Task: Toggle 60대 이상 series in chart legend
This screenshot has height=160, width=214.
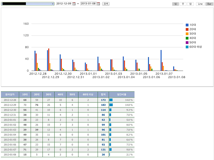Action: pyautogui.click(x=194, y=47)
